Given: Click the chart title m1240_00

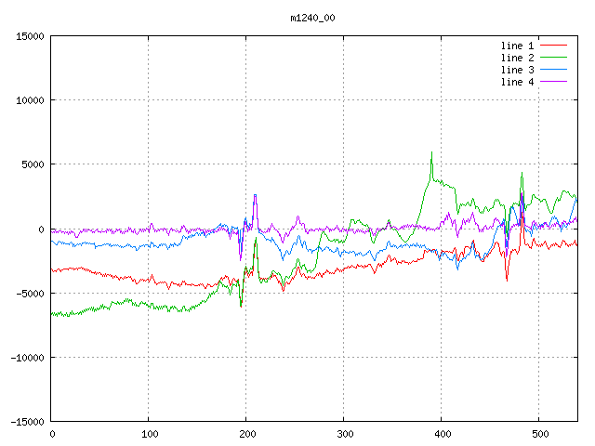Looking at the screenshot, I should [x=312, y=18].
